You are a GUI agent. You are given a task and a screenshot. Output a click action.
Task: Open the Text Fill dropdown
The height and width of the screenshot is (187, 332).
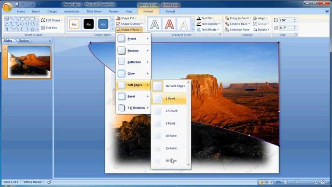pos(205,18)
